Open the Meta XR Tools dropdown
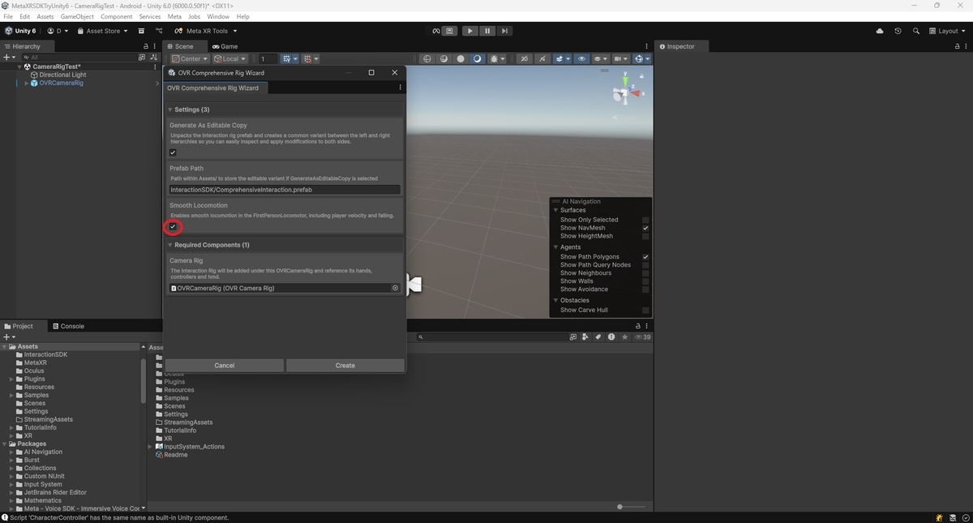Viewport: 973px width, 523px height. point(207,31)
